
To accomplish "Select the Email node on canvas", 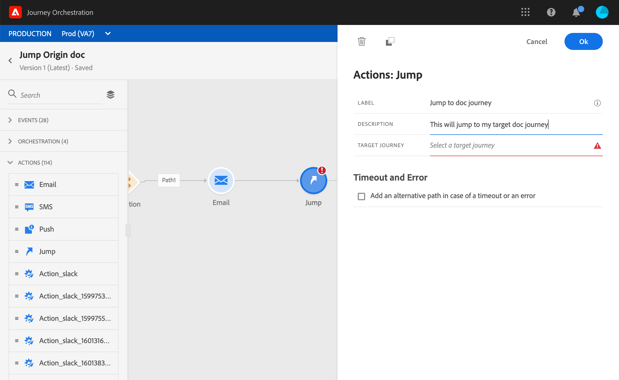I will tap(221, 181).
